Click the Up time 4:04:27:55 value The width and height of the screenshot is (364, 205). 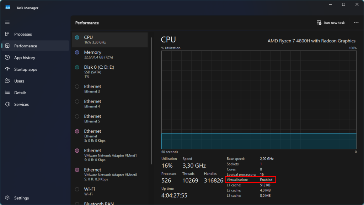click(174, 195)
